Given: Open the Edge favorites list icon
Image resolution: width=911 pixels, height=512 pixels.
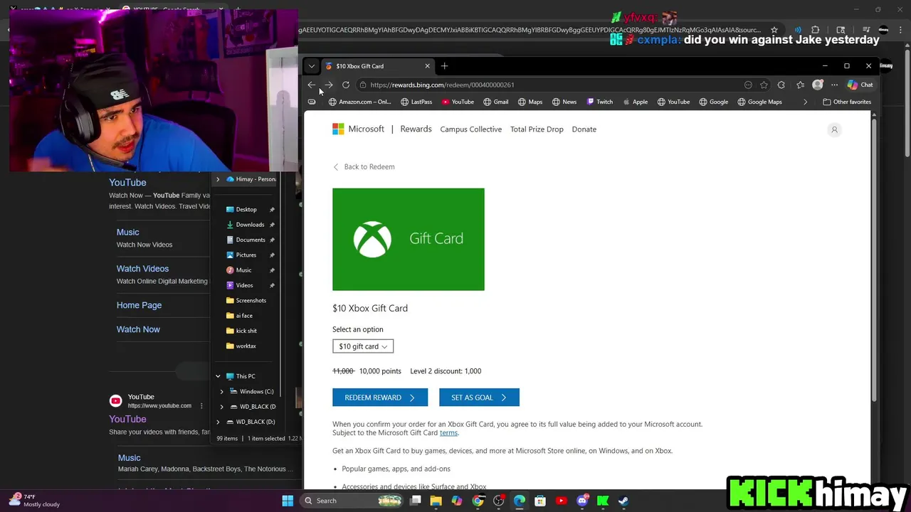Looking at the screenshot, I should tap(800, 85).
